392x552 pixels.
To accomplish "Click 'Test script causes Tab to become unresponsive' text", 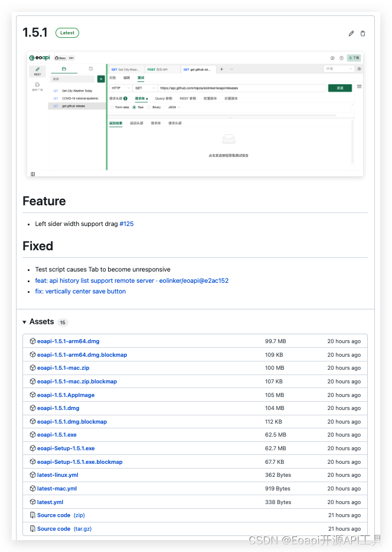I will 103,269.
